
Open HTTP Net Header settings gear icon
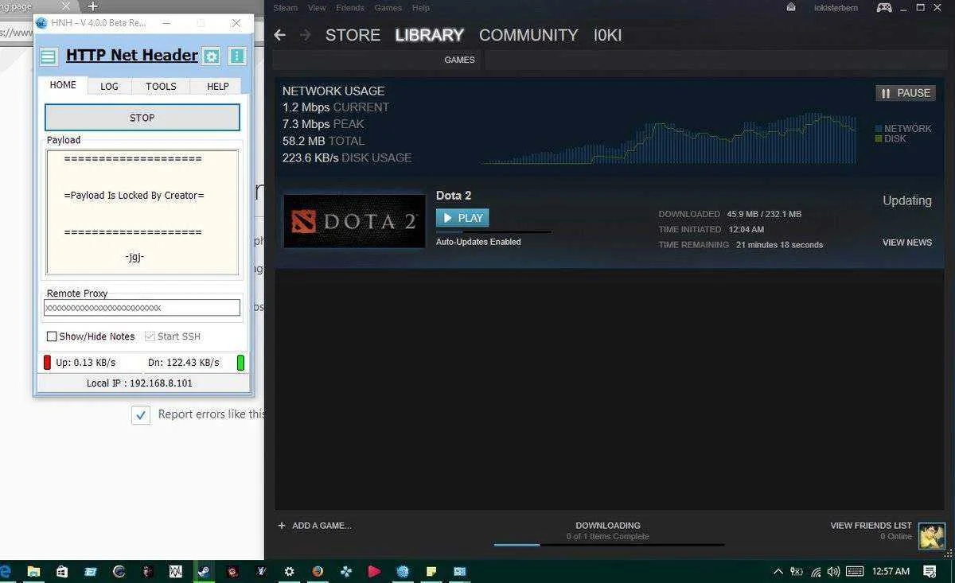211,56
